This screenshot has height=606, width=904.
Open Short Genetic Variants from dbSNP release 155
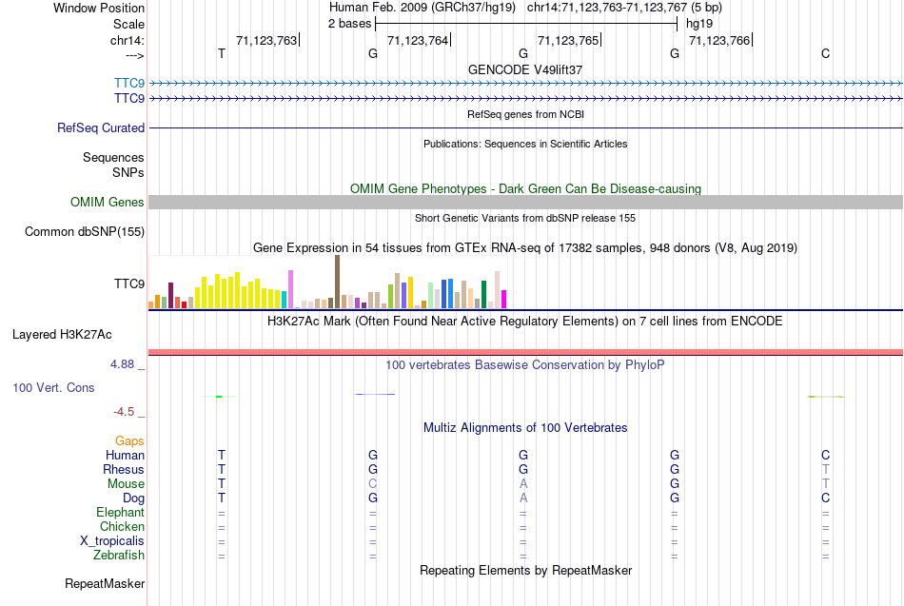(x=525, y=218)
